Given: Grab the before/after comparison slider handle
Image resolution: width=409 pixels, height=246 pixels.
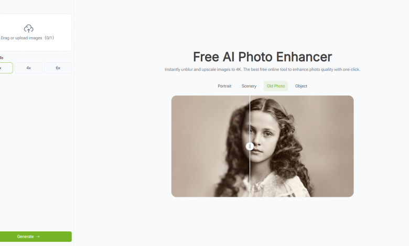Looking at the screenshot, I should [250, 147].
